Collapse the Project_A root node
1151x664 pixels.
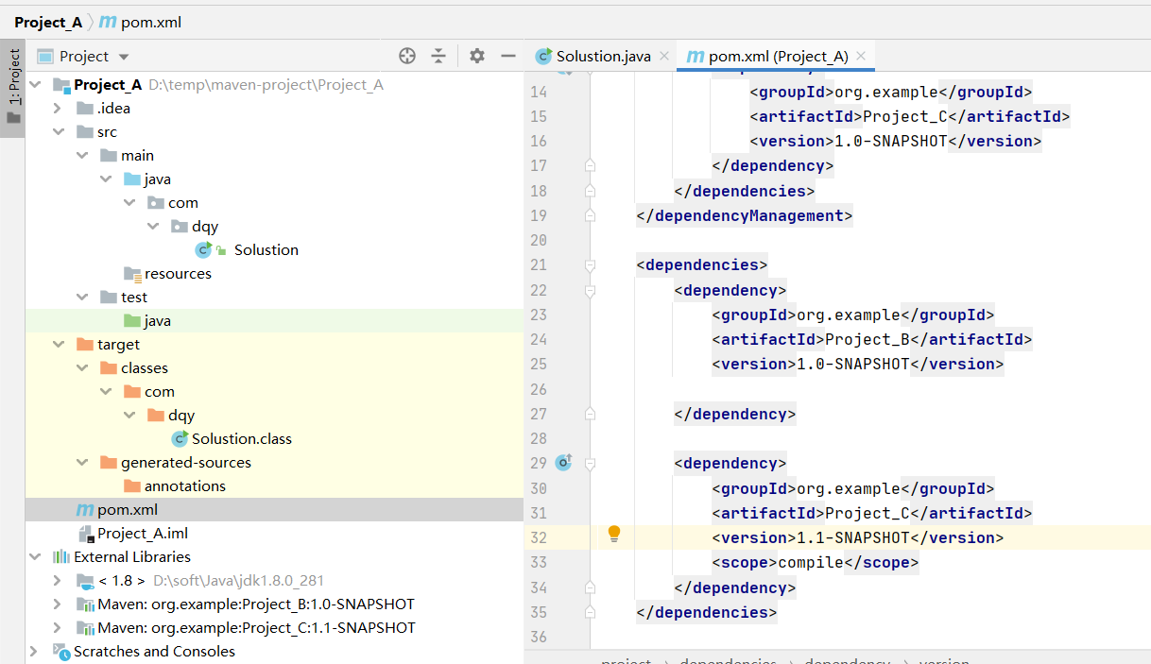(x=35, y=84)
